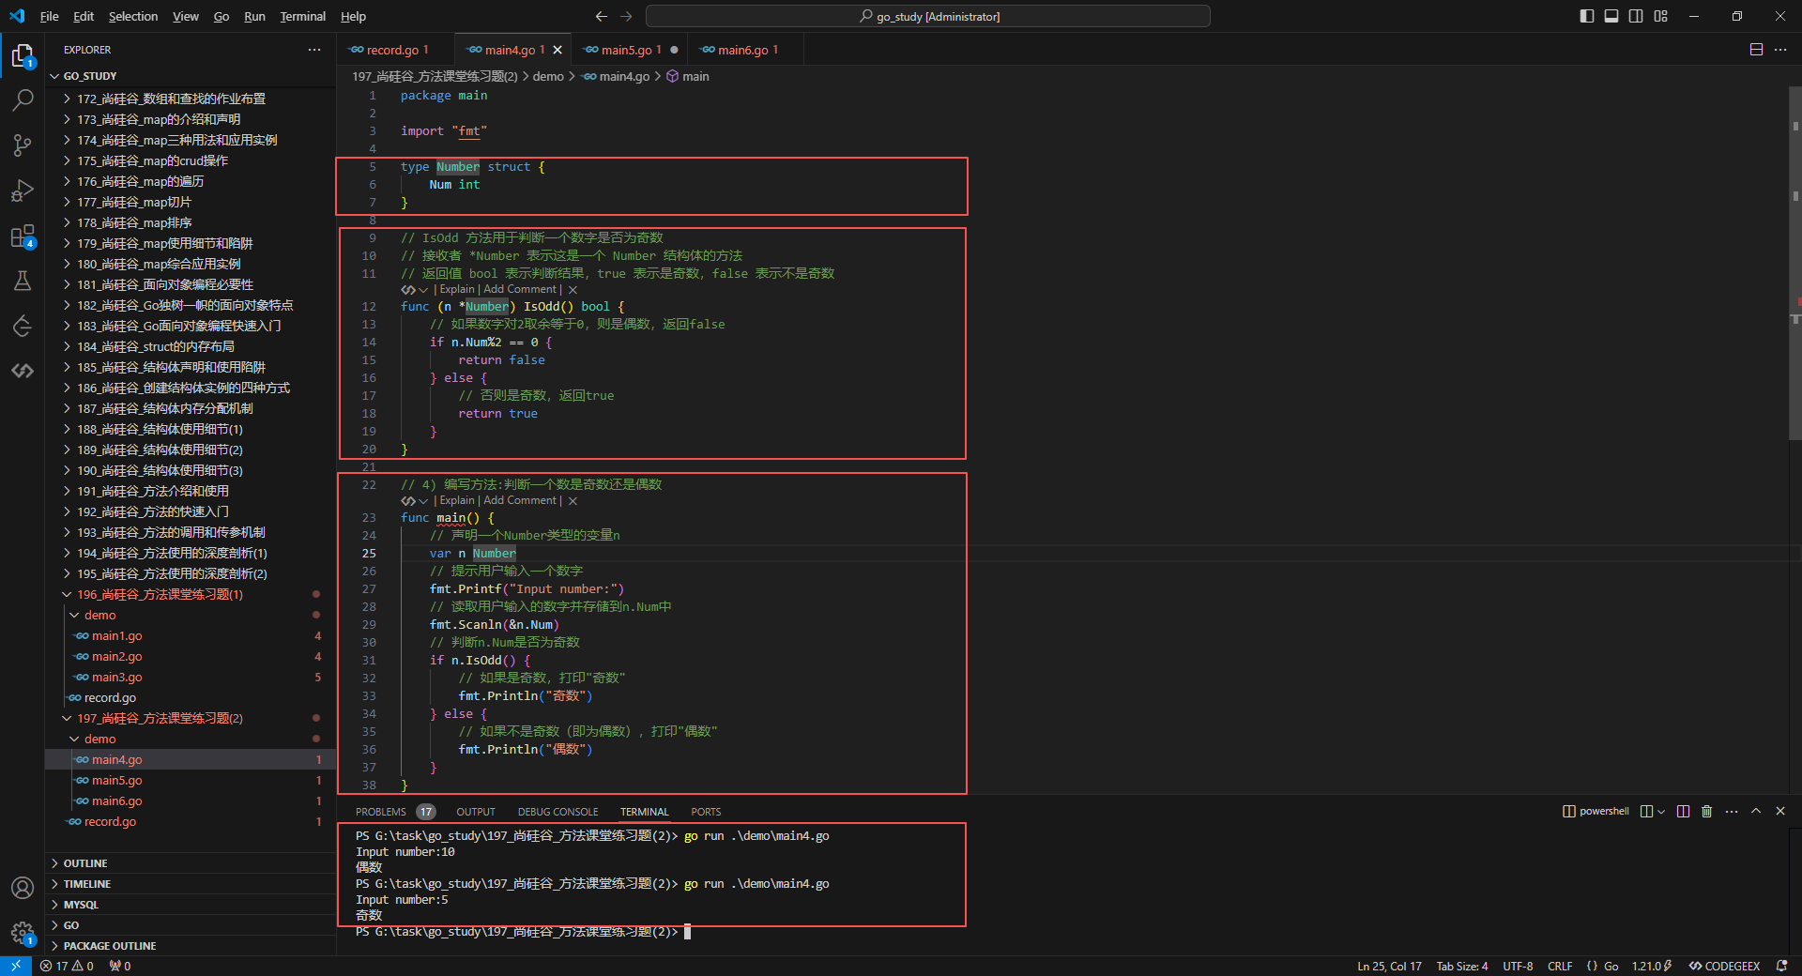This screenshot has height=976, width=1802.
Task: Click Add Comment code lens above IsOdd
Action: (x=520, y=290)
